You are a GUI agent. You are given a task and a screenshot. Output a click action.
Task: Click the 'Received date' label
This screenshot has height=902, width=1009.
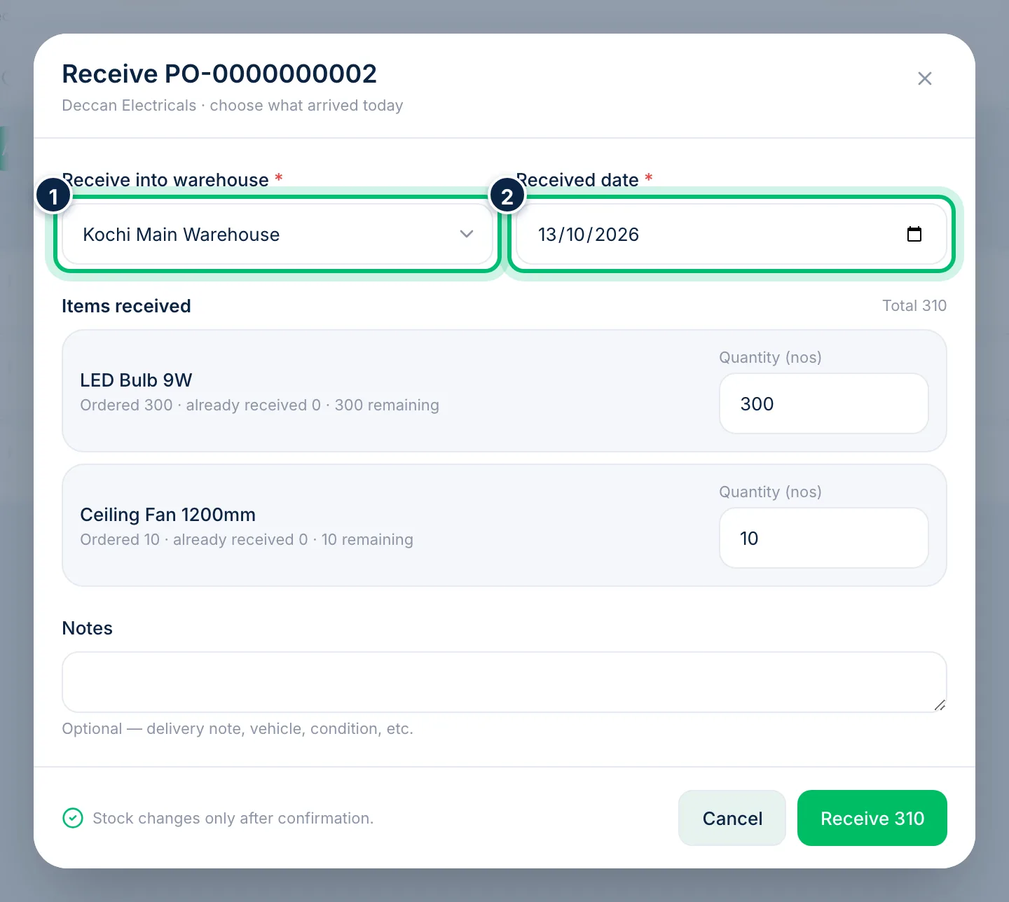[577, 180]
